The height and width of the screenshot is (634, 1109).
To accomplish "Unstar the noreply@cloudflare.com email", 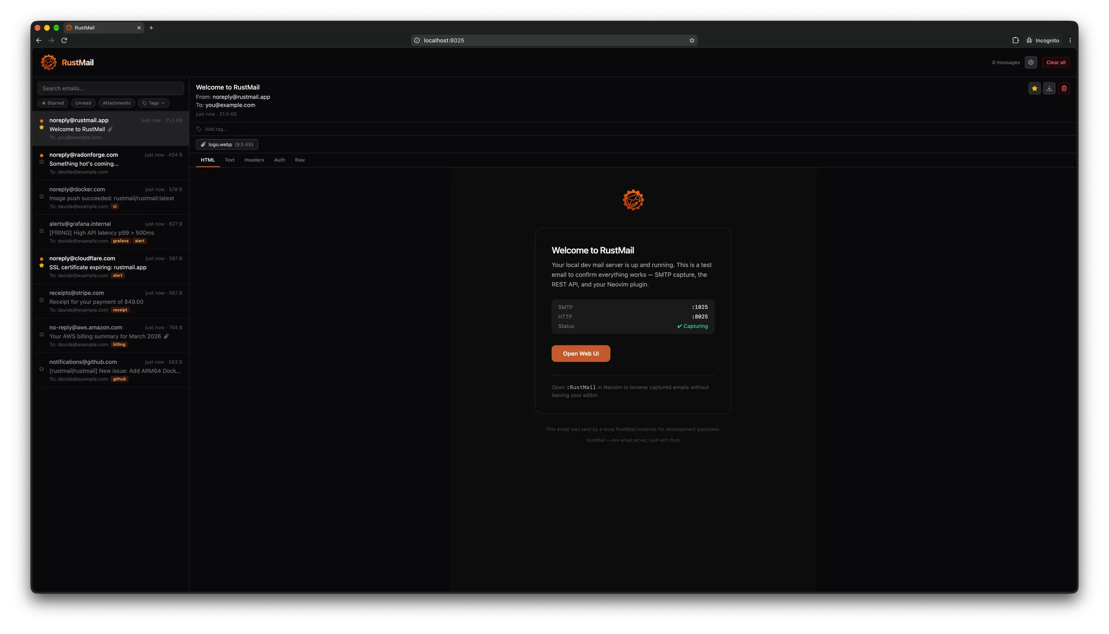I will pyautogui.click(x=41, y=266).
